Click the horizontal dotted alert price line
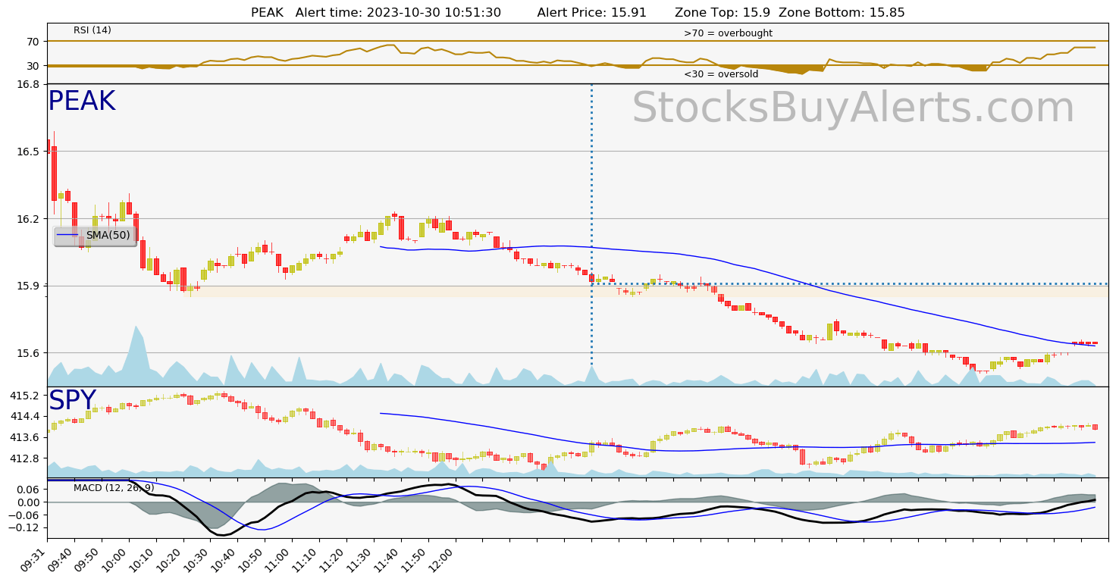Screen dimensions: 1119x582 tap(850, 283)
